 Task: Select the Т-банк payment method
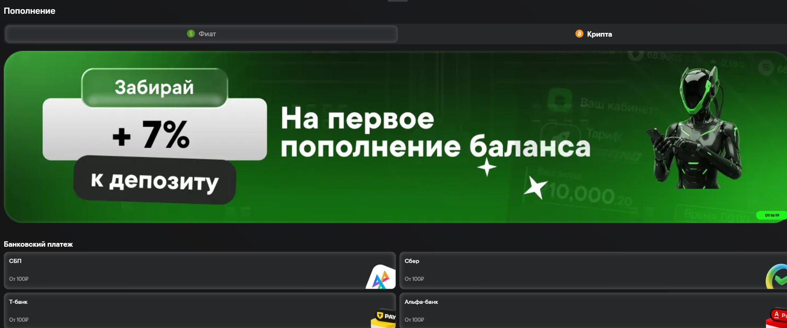[x=199, y=310]
